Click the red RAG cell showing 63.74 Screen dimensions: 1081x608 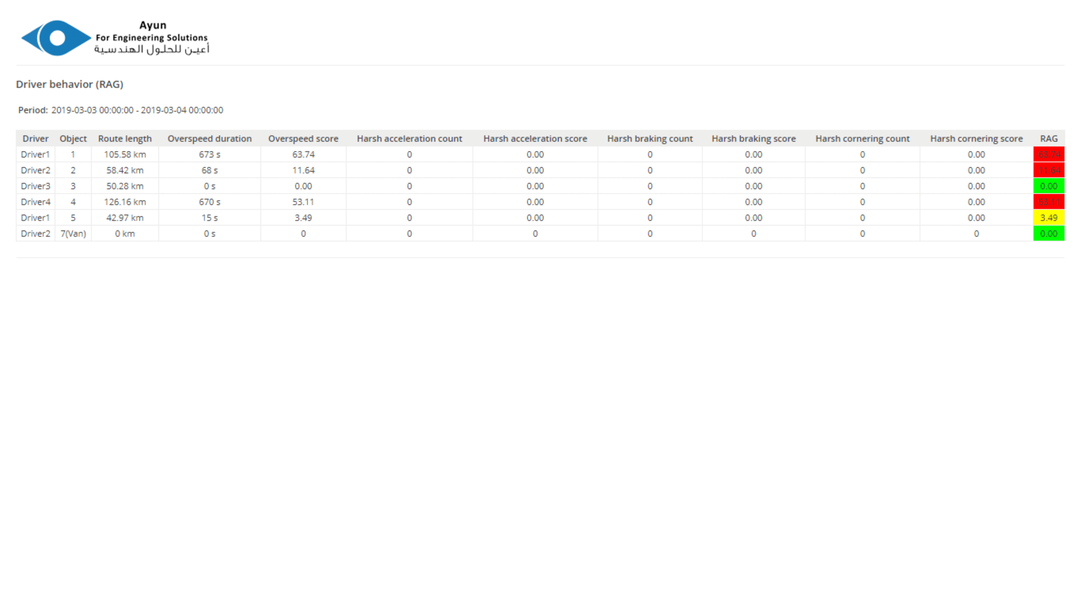point(1048,154)
